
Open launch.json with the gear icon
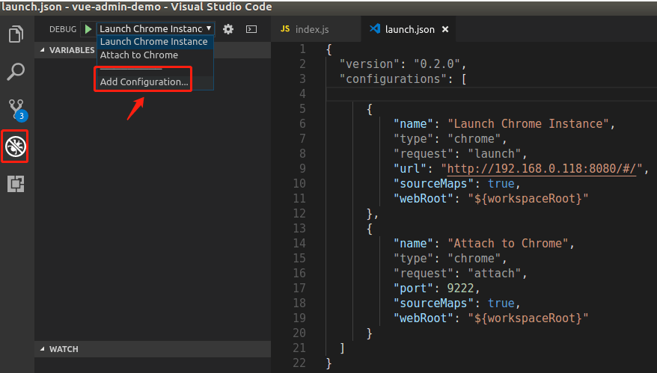click(x=228, y=29)
